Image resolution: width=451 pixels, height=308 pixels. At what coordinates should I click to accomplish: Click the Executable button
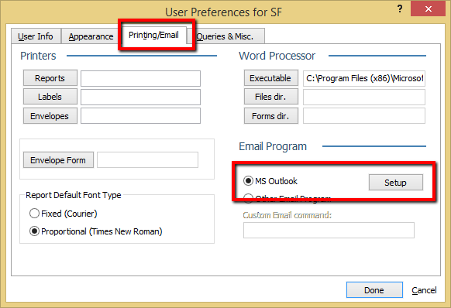(x=271, y=78)
